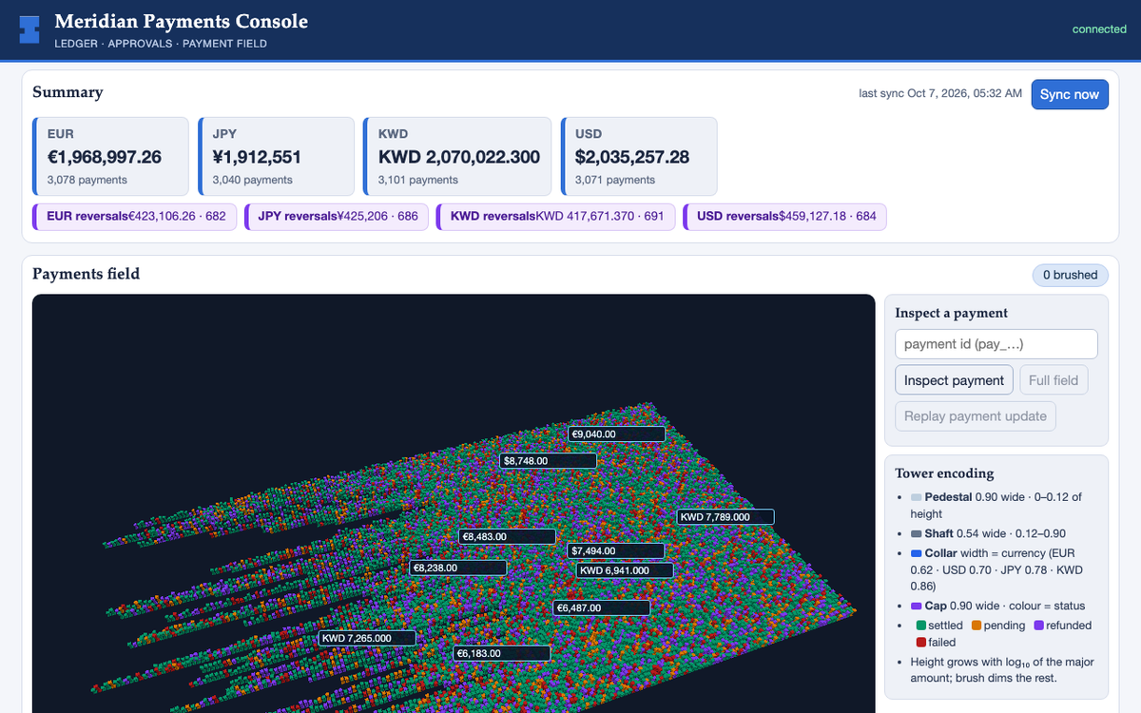
Task: Click the Payments field heading
Action: (86, 274)
